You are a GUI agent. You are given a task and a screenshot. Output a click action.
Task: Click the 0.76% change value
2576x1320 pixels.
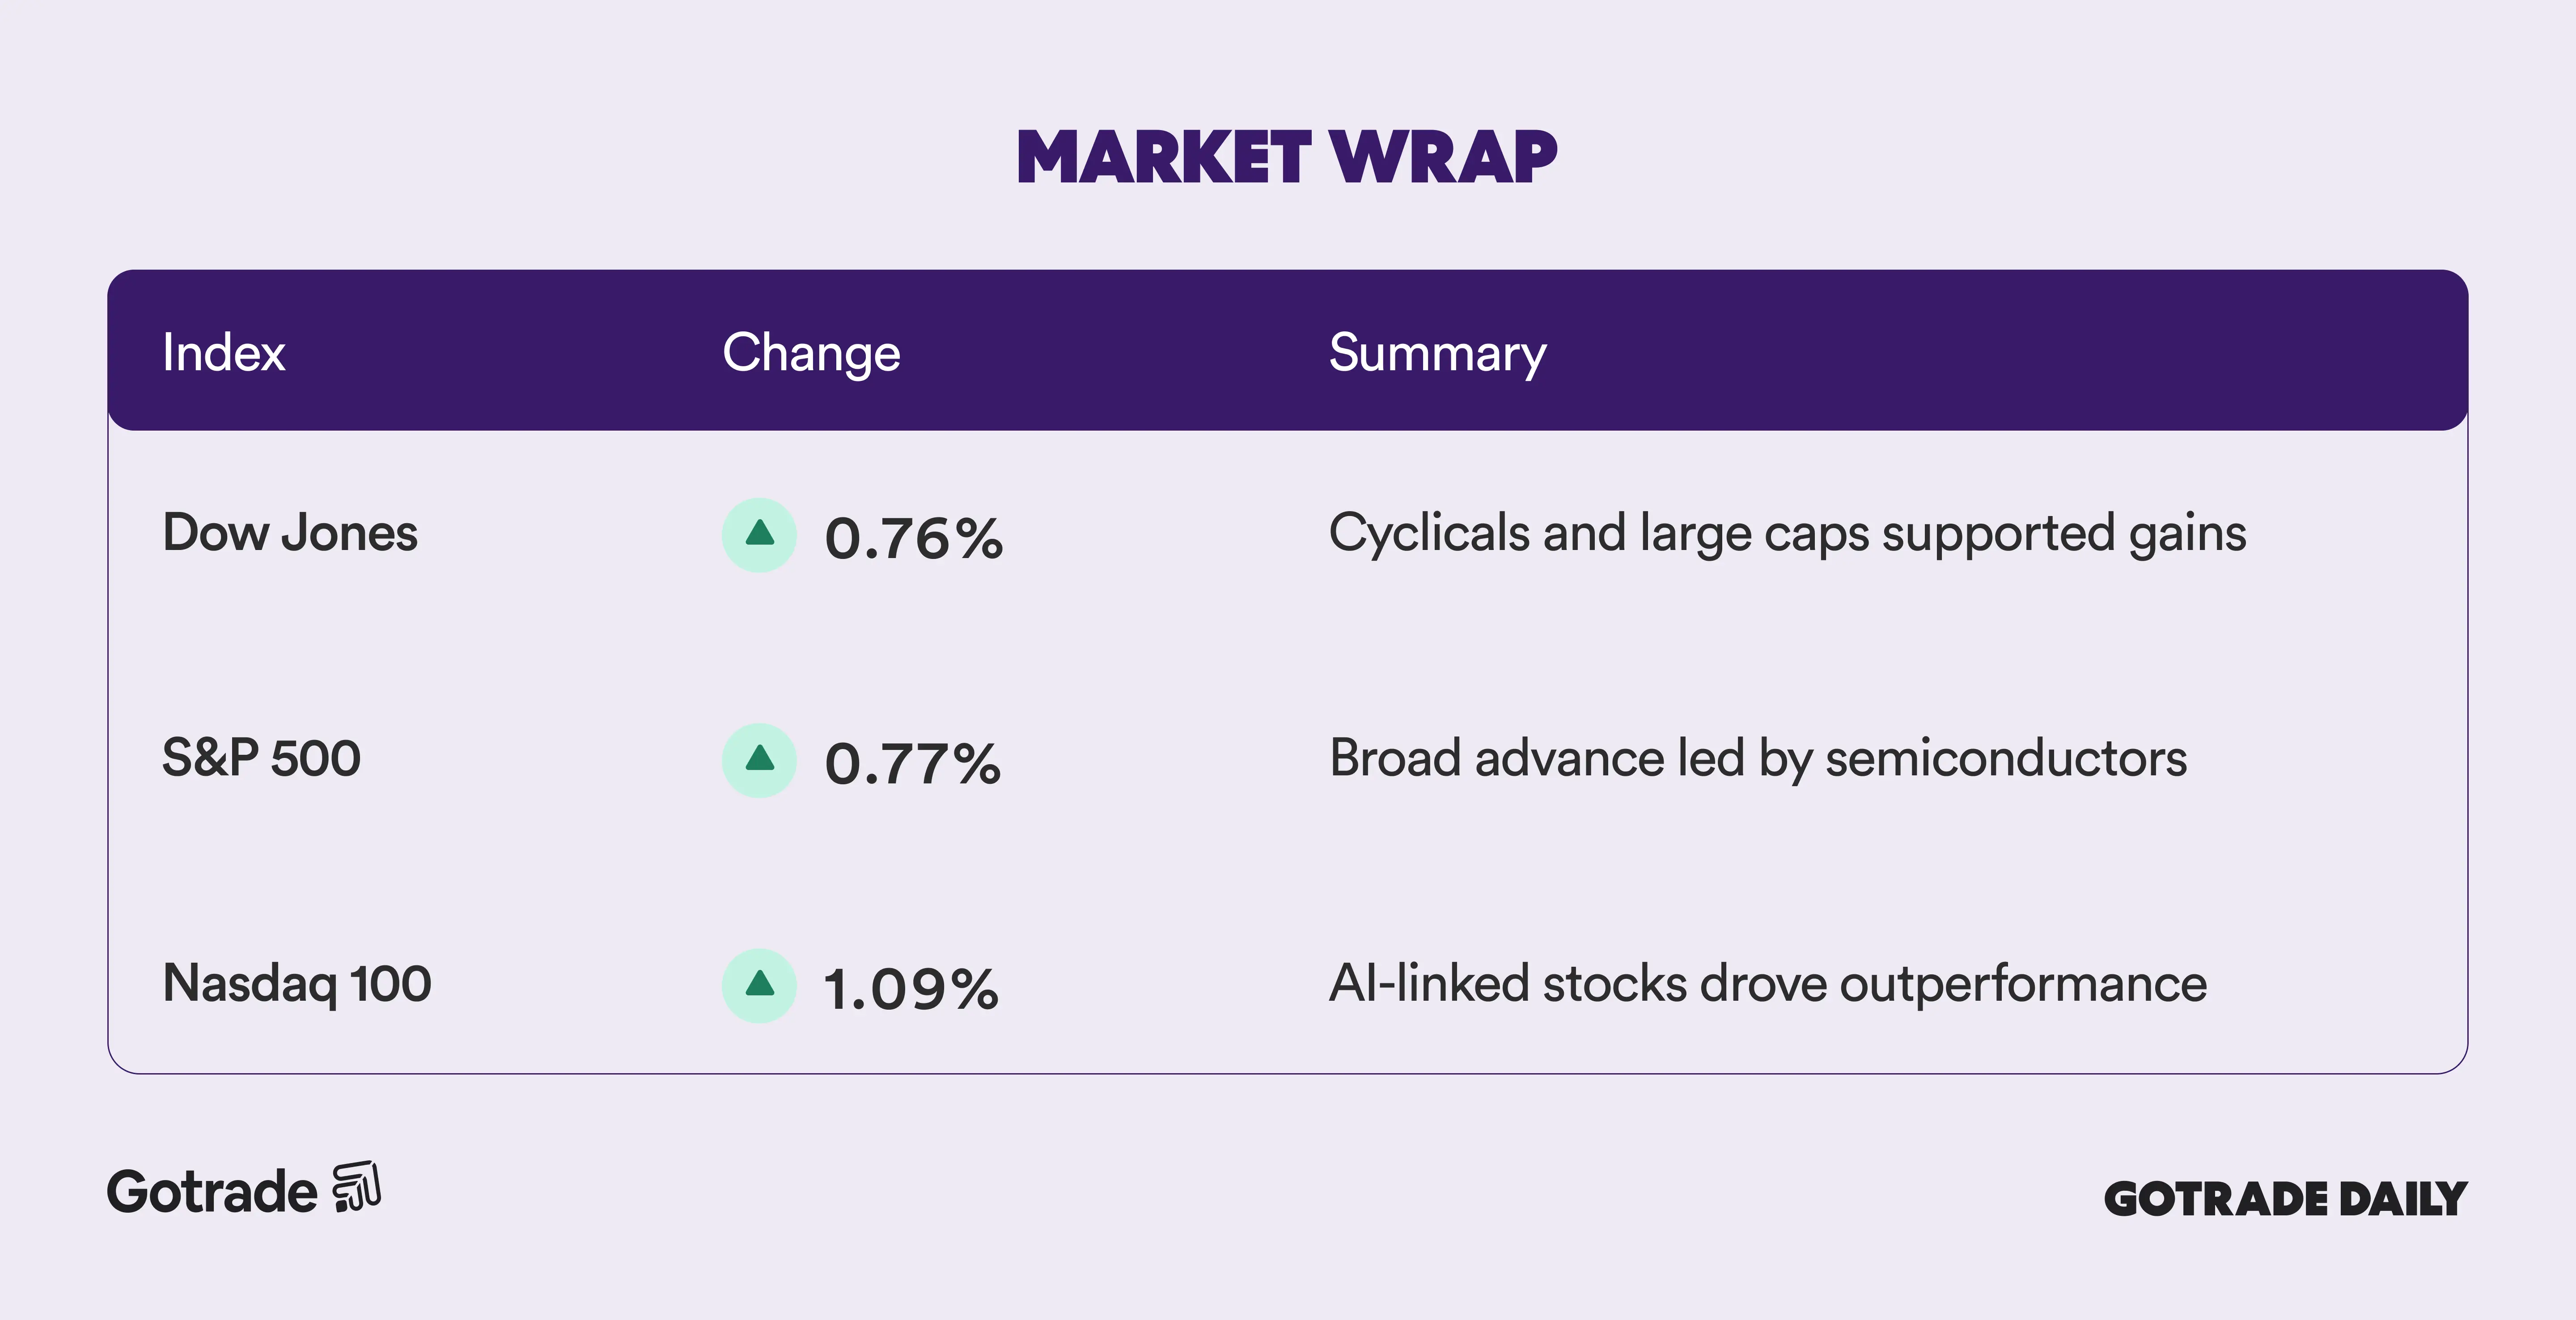coord(913,539)
